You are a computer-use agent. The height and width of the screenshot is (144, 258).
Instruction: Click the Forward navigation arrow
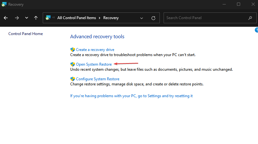point(17,18)
